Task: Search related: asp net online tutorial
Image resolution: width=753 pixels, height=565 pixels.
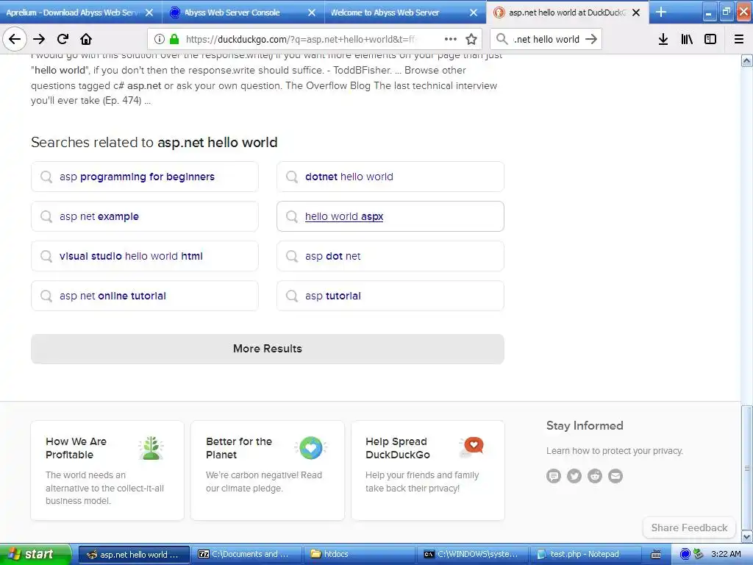Action: point(145,296)
